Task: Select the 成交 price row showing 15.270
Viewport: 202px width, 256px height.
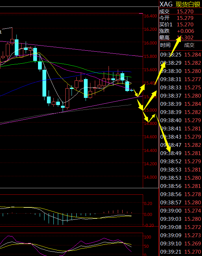Action: 180,12
